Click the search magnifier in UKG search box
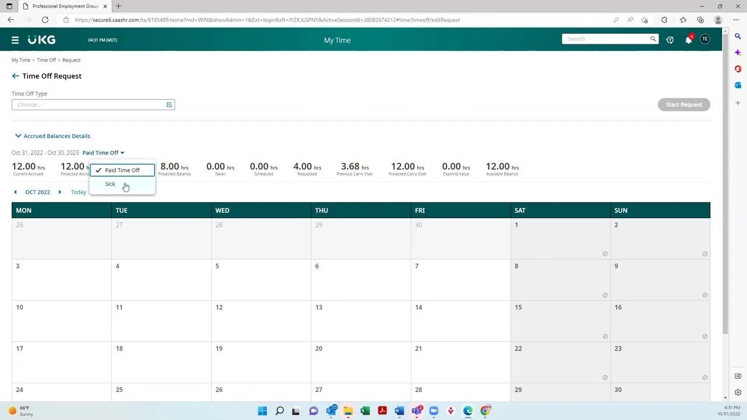This screenshot has height=420, width=747. coord(653,39)
